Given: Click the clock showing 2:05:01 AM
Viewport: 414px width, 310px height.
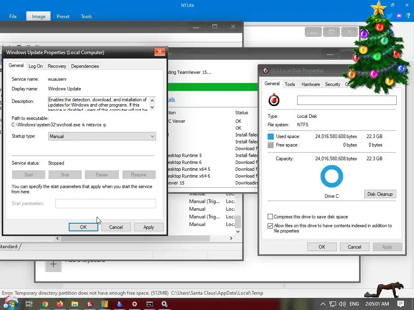Looking at the screenshot, I should [x=377, y=304].
